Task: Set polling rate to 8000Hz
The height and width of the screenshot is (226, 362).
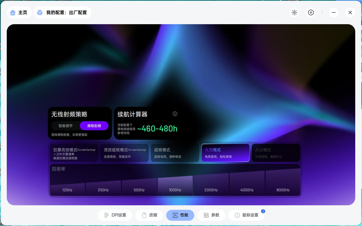Action: (x=283, y=182)
